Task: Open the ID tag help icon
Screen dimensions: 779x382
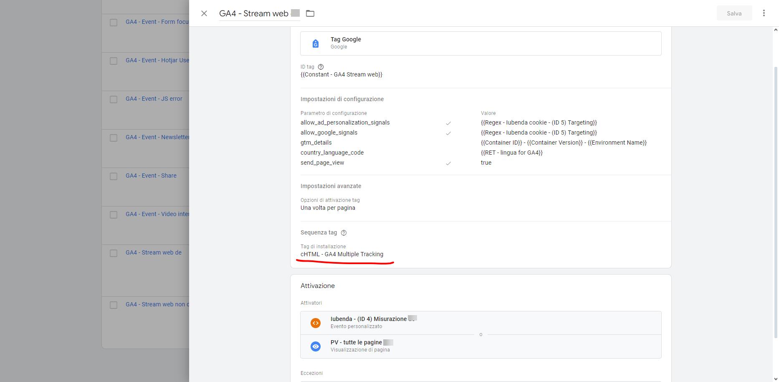Action: [321, 66]
